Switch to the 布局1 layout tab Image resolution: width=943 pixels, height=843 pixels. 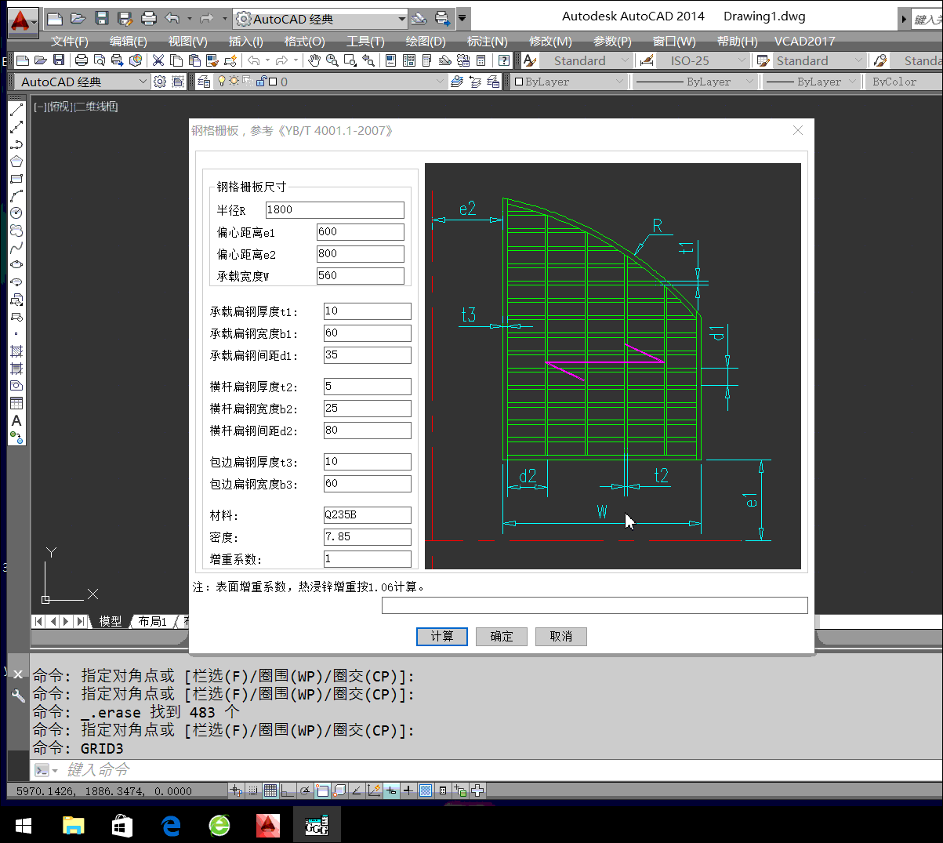click(x=153, y=621)
